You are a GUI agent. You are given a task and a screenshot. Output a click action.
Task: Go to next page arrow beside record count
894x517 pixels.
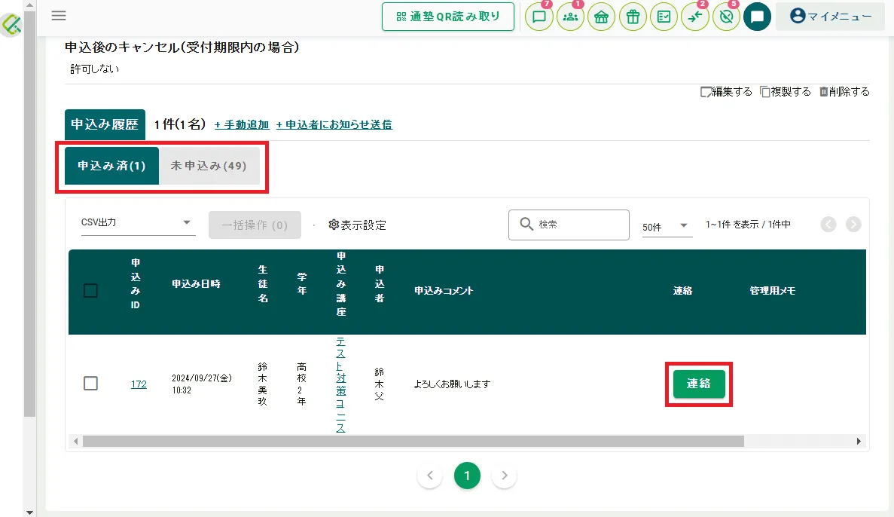(x=853, y=225)
